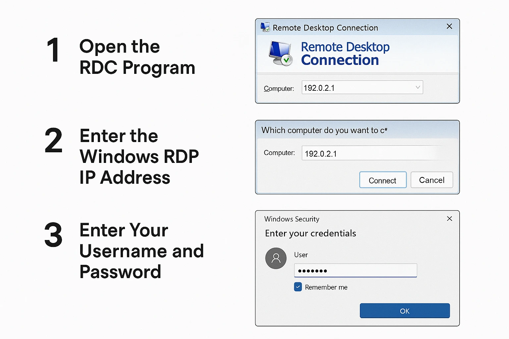Click the OK button in Windows Security
This screenshot has height=339, width=509.
coord(405,311)
